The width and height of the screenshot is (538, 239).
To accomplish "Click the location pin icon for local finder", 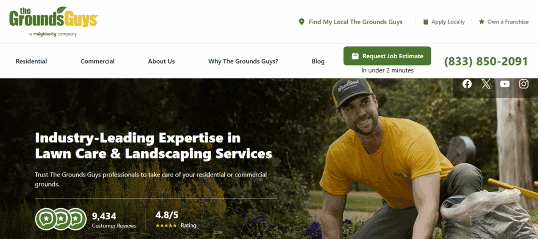I will pos(302,22).
